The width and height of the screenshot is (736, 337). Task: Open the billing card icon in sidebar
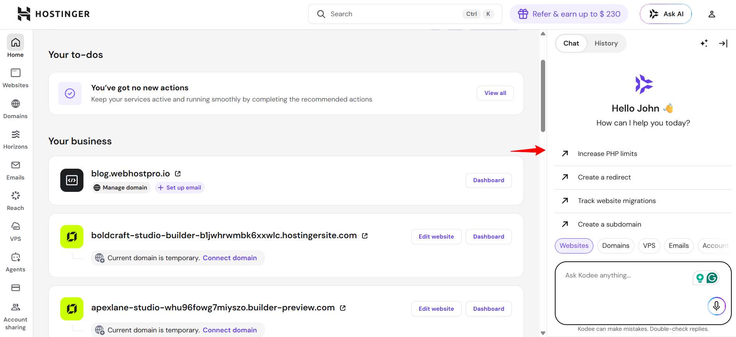(15, 288)
